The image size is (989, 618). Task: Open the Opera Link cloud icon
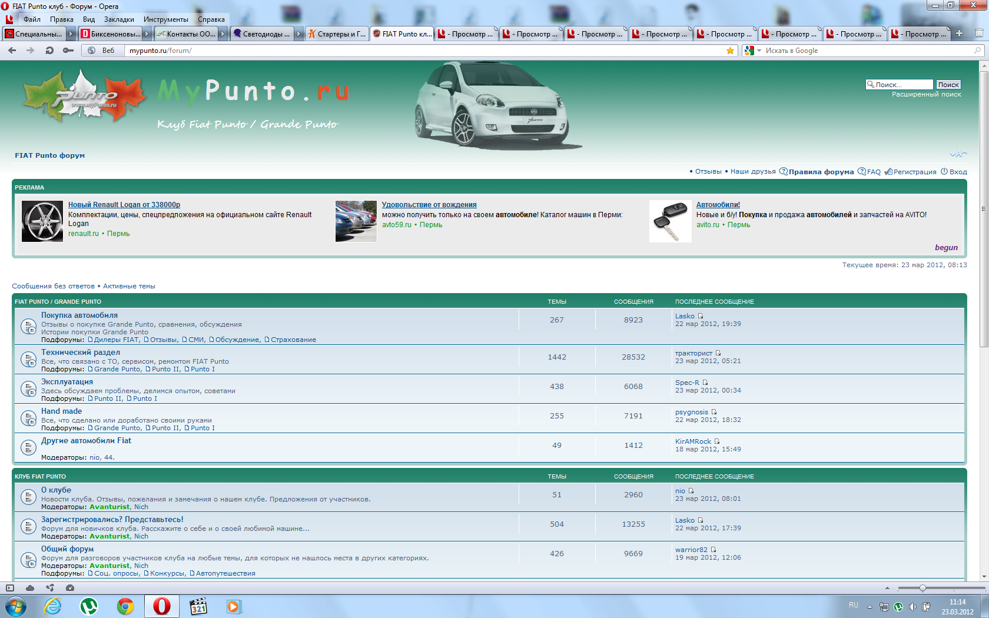click(30, 587)
